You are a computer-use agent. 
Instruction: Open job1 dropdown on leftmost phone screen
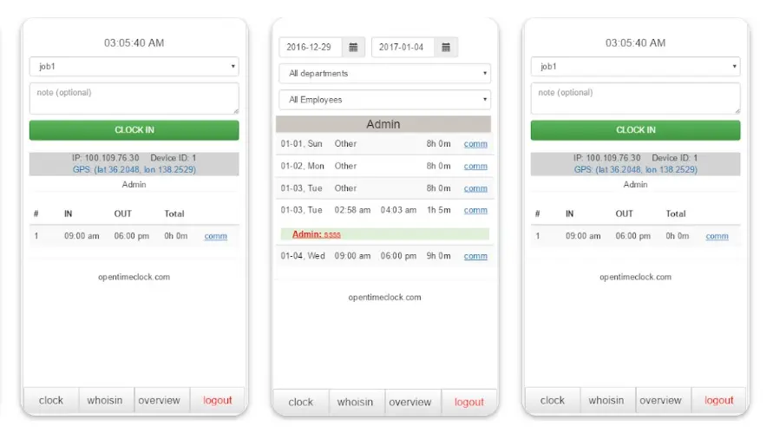click(134, 66)
